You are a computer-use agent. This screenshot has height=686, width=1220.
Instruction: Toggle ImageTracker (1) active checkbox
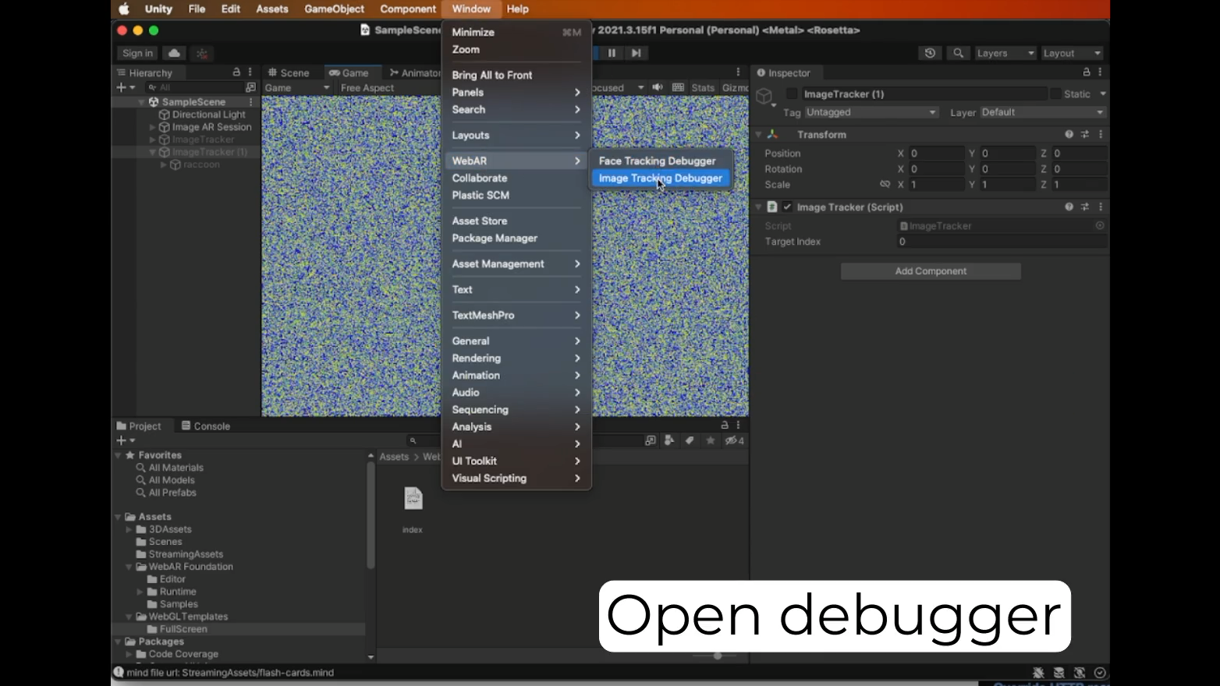(x=792, y=94)
